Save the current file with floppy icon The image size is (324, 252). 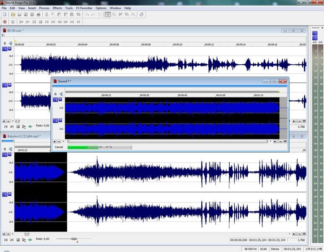tap(19, 15)
